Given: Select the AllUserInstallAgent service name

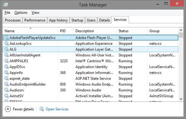Looking at the screenshot, I should [25, 55].
